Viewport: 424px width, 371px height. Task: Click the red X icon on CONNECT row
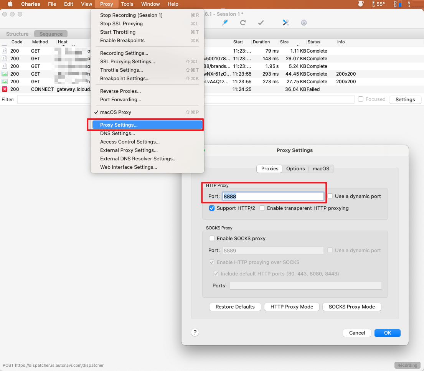click(5, 89)
